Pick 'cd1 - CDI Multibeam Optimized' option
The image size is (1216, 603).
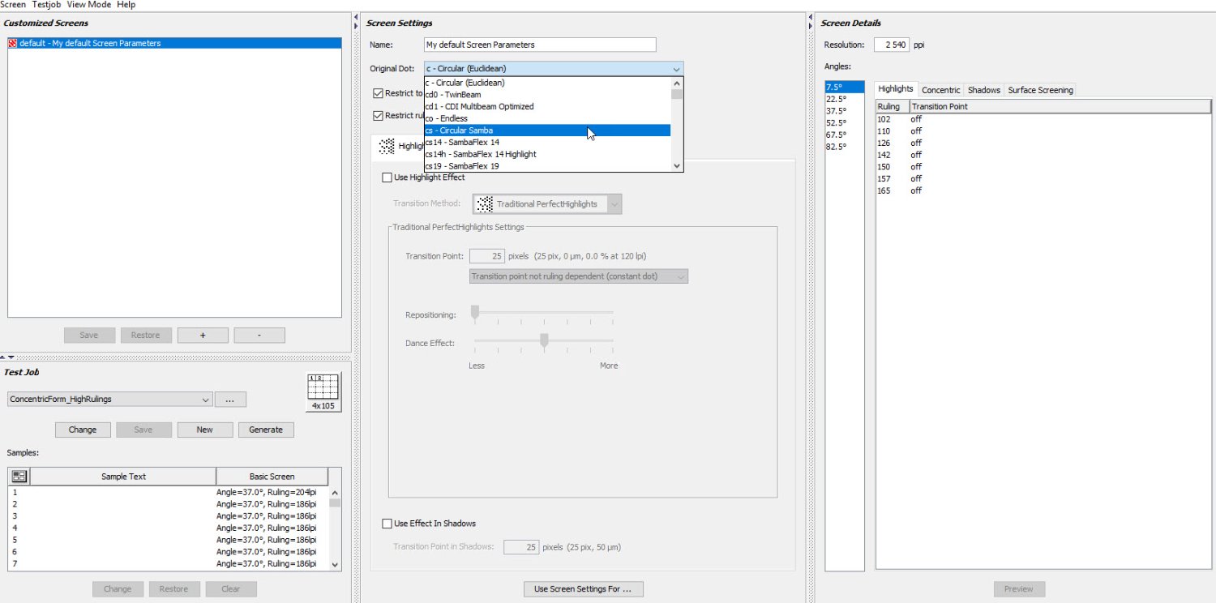547,106
